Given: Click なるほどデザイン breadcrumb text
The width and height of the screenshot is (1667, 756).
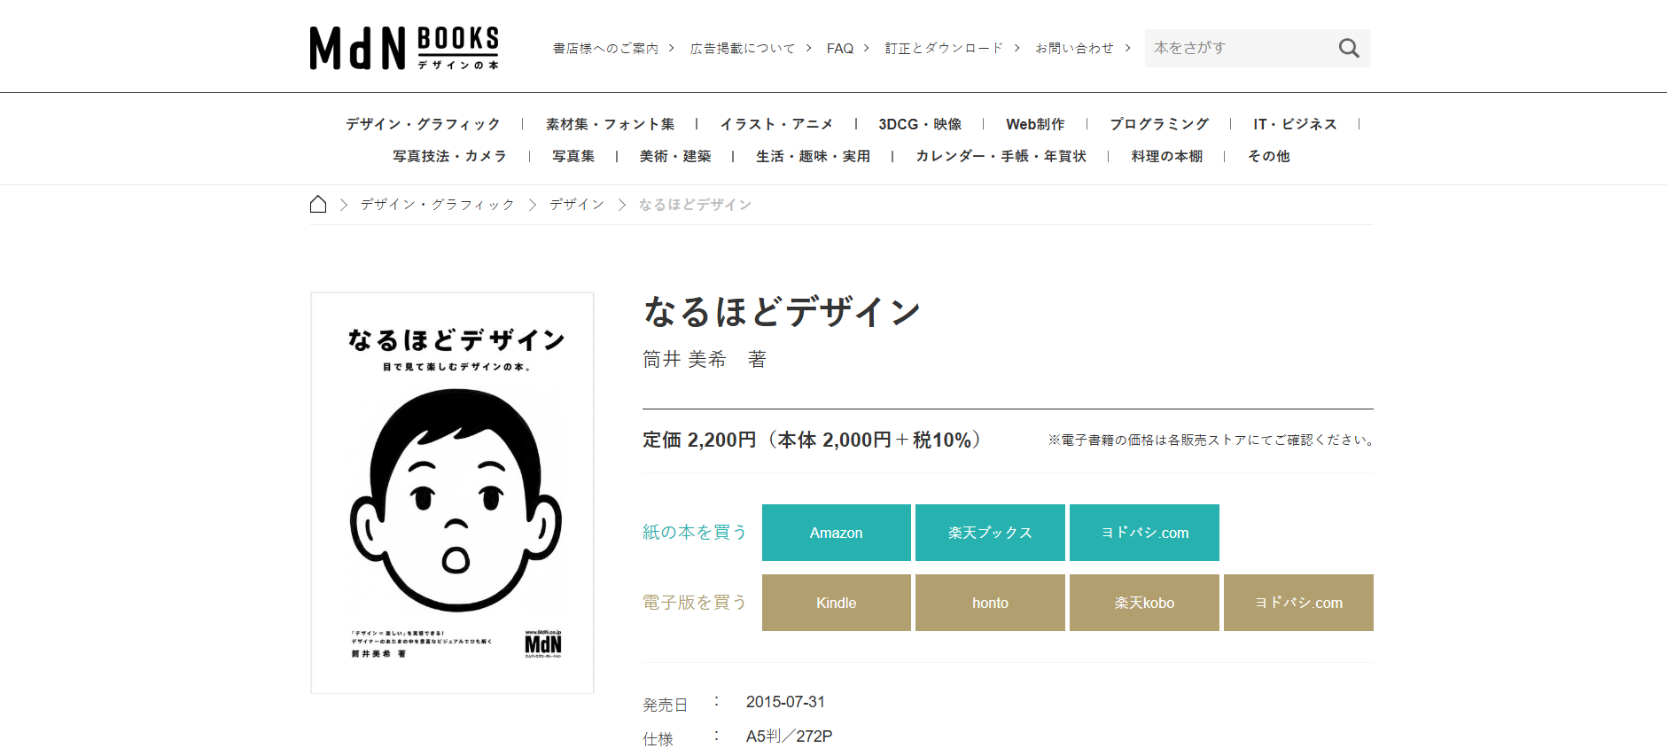Looking at the screenshot, I should click(x=695, y=205).
